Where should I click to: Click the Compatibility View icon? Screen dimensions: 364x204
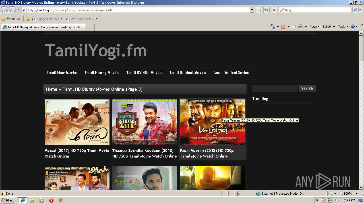click(x=259, y=10)
